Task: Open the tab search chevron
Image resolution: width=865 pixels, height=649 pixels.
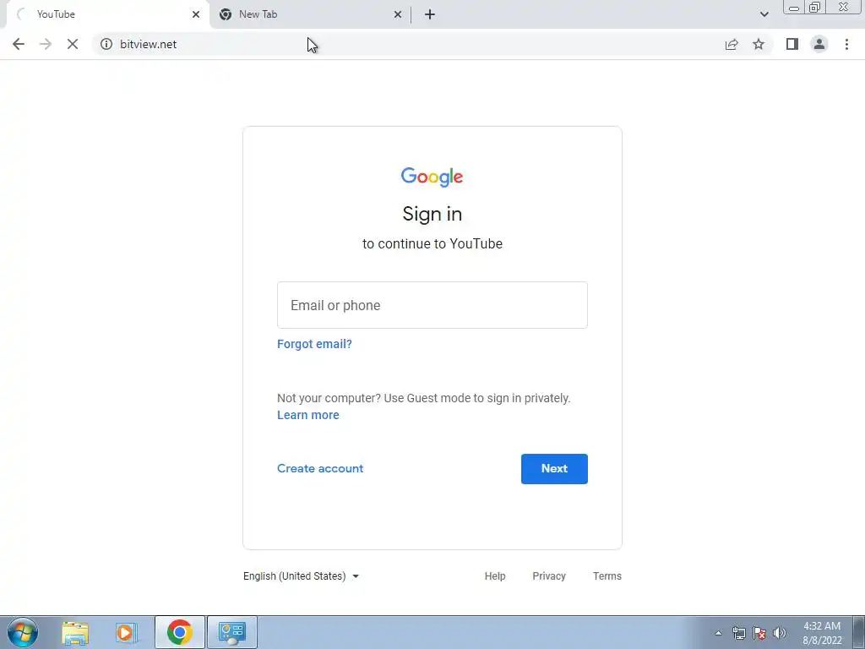Action: coord(764,14)
